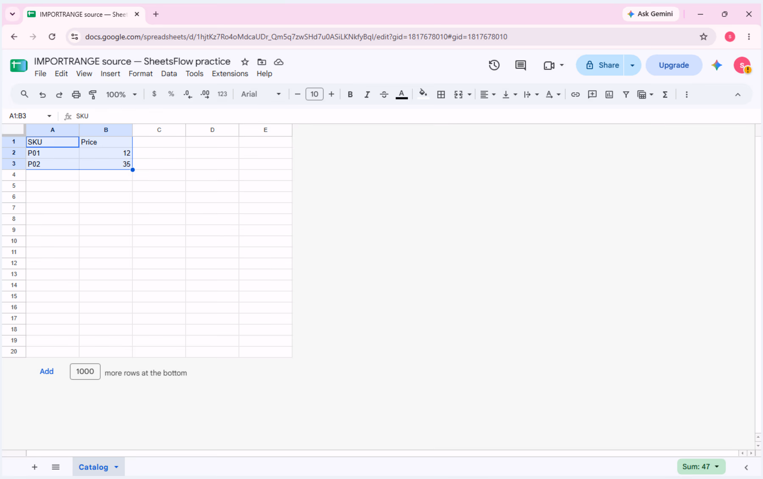Toggle bold formatting
Viewport: 763px width, 479px height.
[x=350, y=94]
